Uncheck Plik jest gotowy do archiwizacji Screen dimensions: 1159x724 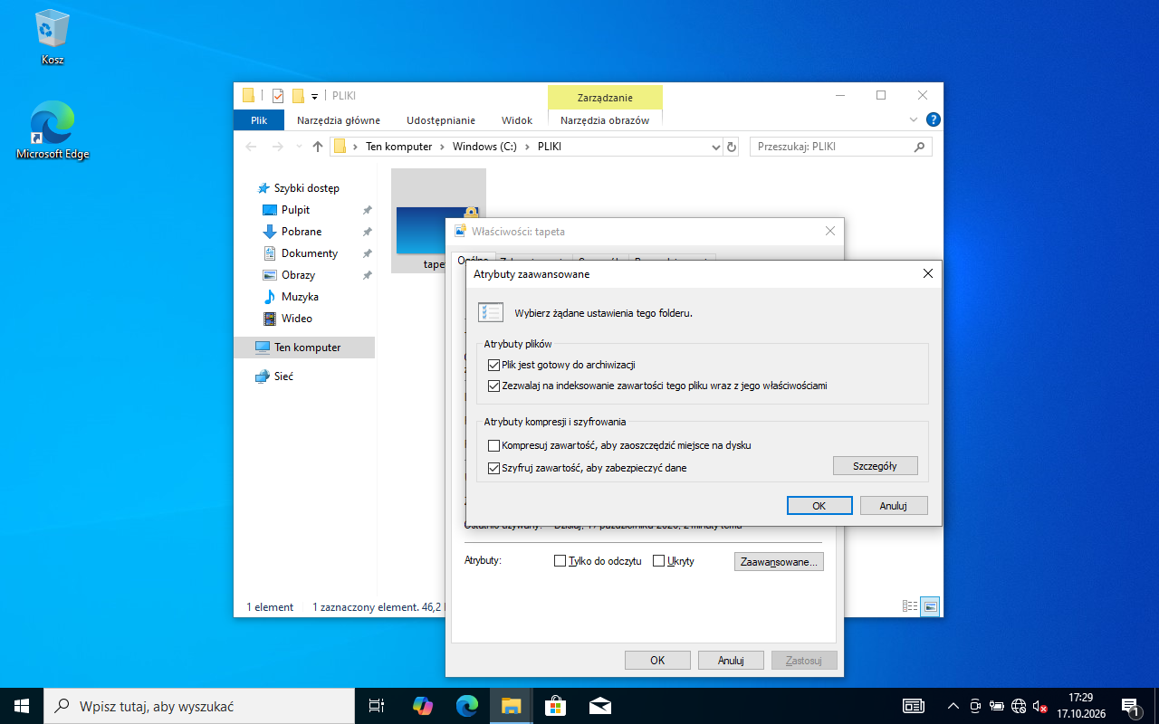coord(493,366)
